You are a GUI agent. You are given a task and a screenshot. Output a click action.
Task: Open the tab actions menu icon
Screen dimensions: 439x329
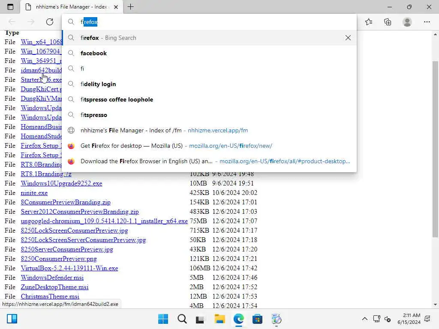[10, 7]
